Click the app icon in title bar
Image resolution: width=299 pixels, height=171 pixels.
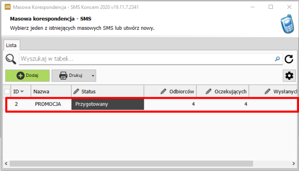click(x=7, y=7)
